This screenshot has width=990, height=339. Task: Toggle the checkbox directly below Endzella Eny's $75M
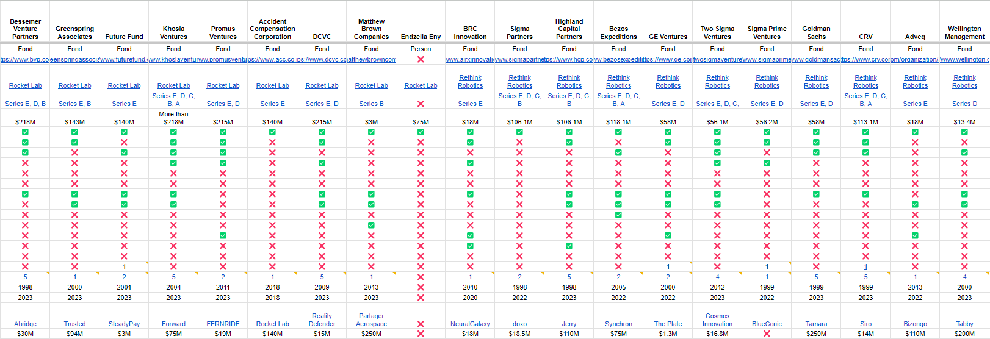point(421,132)
